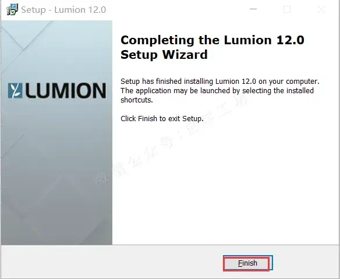
Task: Click the word 'shortcuts.' in the message
Action: 137,100
